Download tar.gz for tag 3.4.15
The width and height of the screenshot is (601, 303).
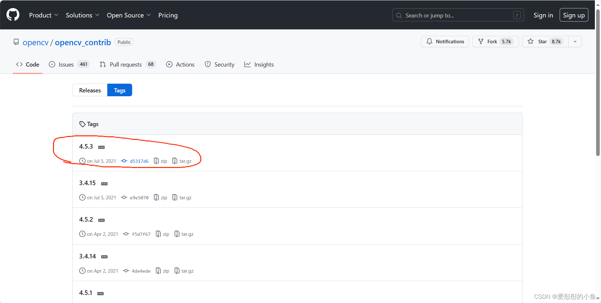[x=182, y=198]
